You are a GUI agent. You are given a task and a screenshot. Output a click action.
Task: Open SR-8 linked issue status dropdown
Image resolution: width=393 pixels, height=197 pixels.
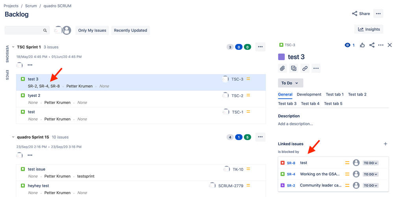pos(371,163)
